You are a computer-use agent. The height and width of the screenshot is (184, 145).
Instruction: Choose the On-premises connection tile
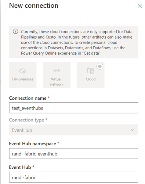pos(23,75)
